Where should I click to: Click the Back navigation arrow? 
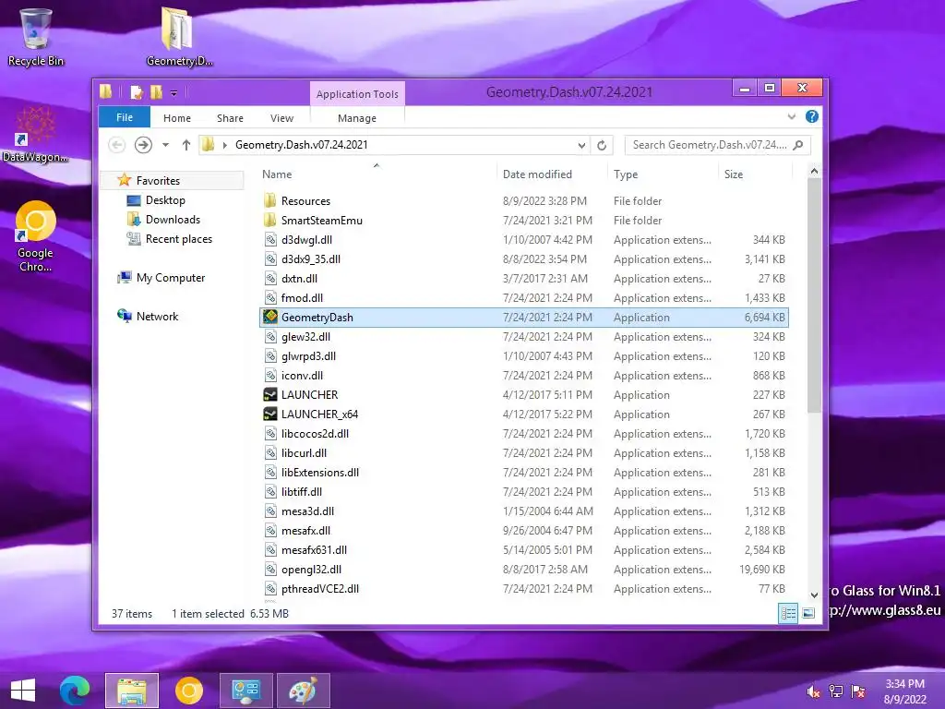[x=117, y=145]
